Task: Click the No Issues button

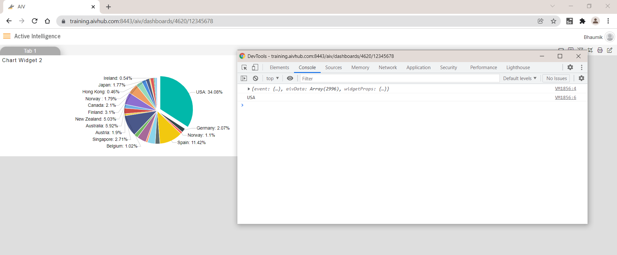Action: pyautogui.click(x=557, y=78)
